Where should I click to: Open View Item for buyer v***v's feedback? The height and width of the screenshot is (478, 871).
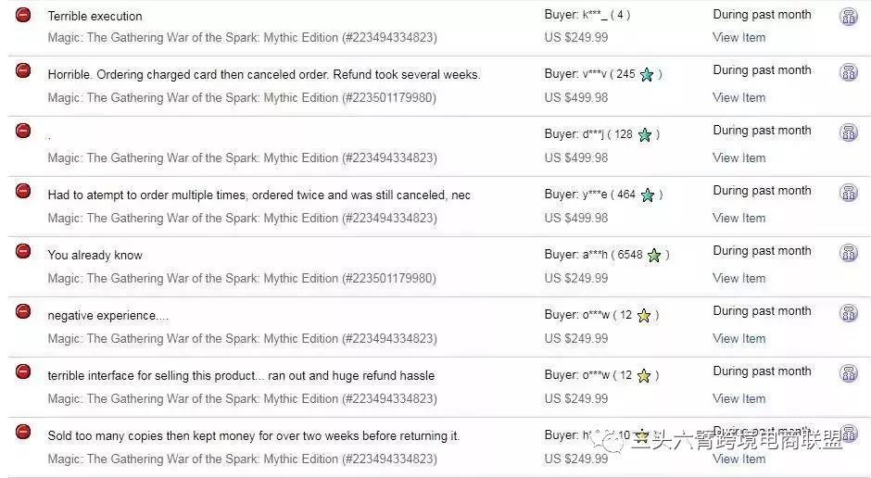738,97
